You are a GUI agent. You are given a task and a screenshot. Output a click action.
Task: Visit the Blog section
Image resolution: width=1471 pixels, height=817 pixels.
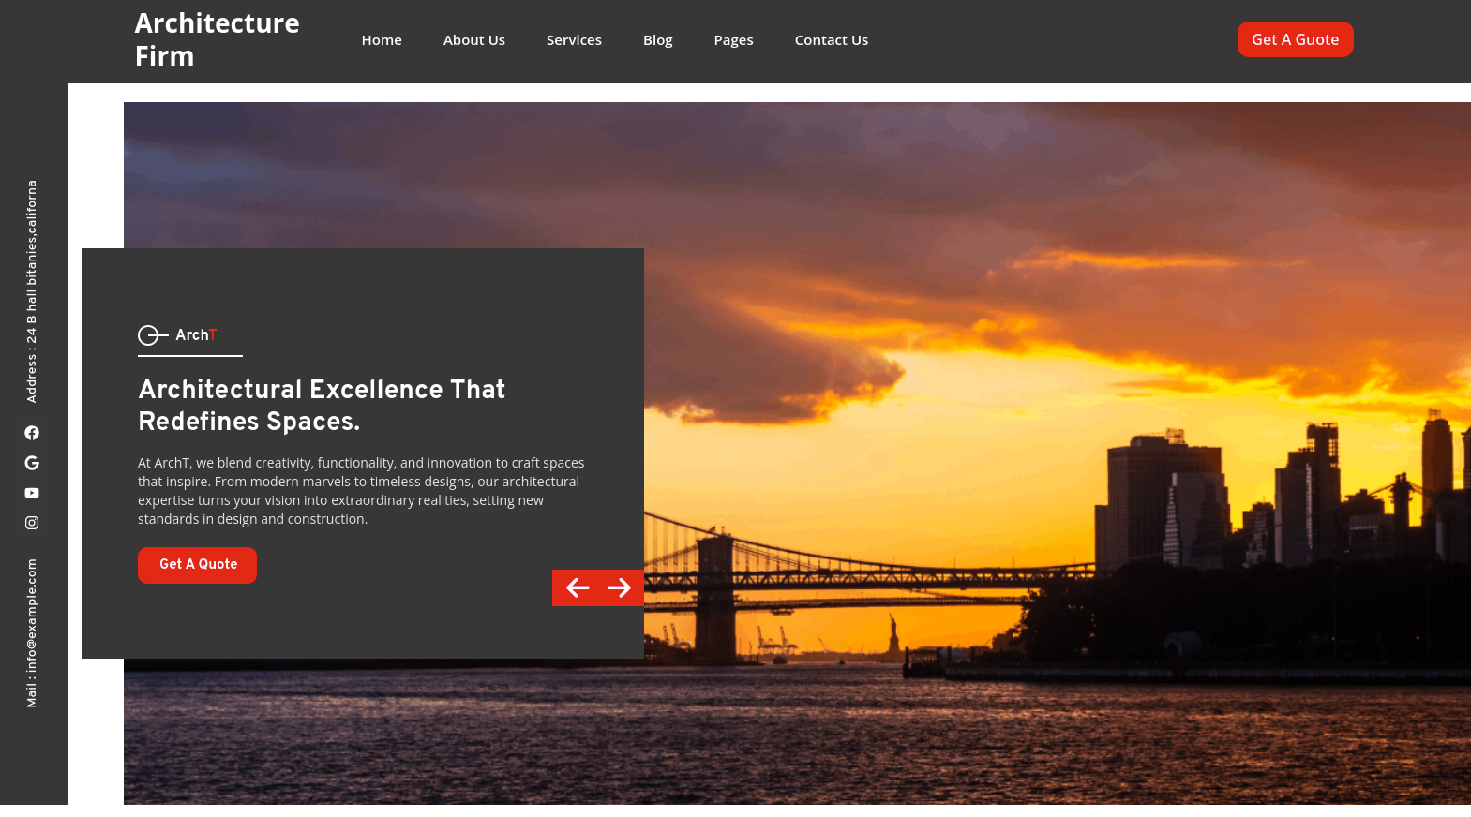point(658,40)
